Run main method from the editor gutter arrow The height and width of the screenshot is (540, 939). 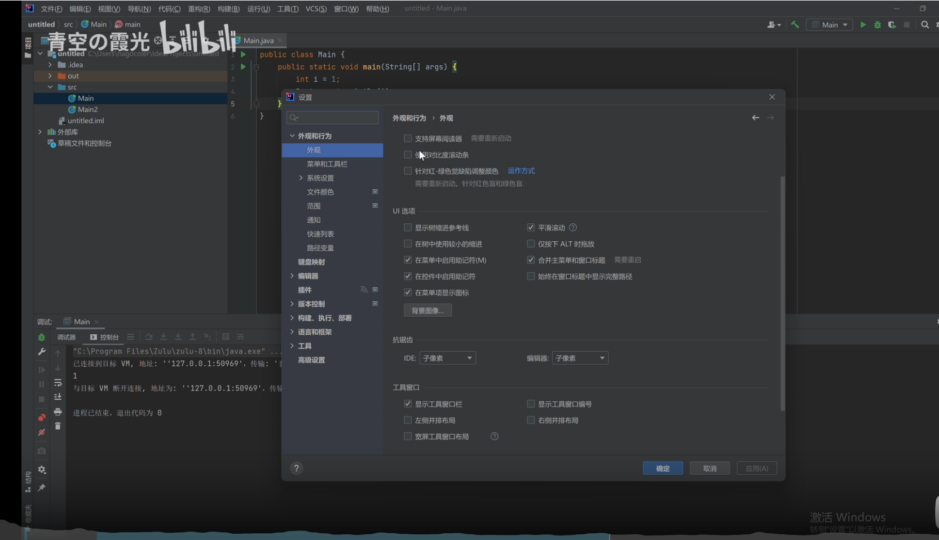pyautogui.click(x=243, y=67)
